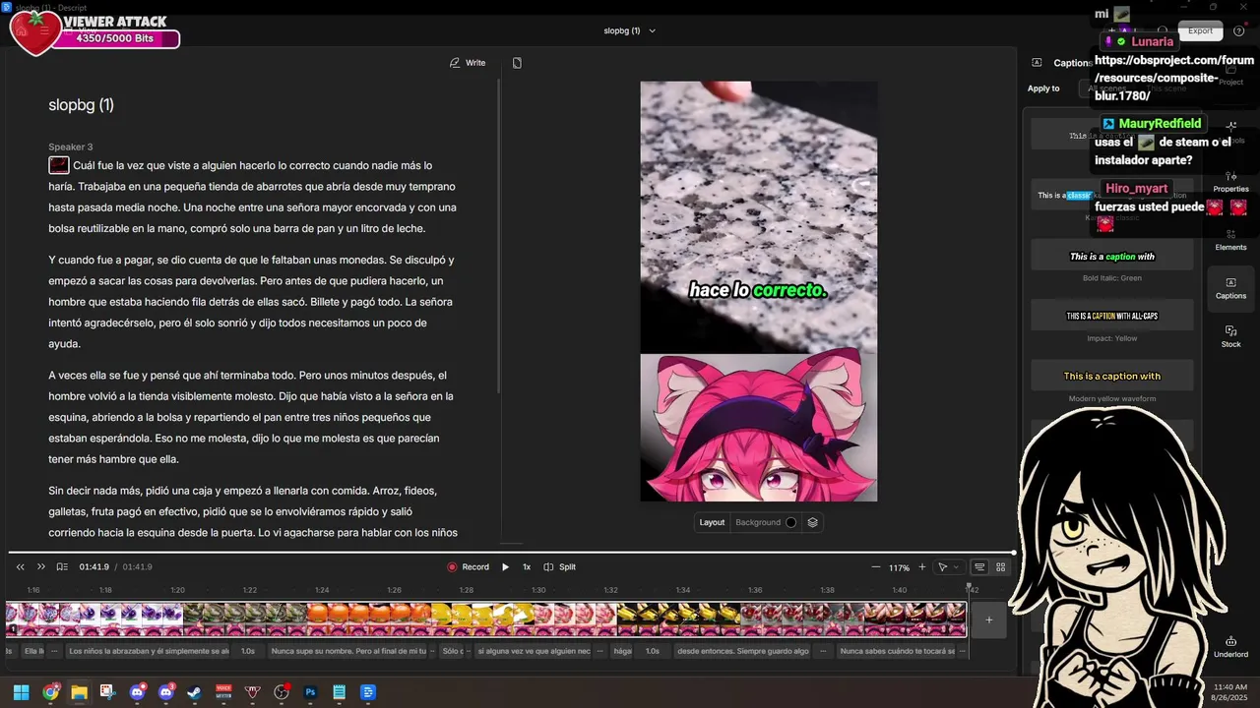
Task: Zoom in the timeline with plus
Action: [921, 566]
